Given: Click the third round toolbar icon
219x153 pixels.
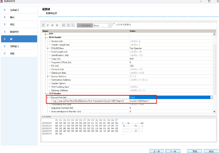Looking at the screenshot, I should pos(52,26).
